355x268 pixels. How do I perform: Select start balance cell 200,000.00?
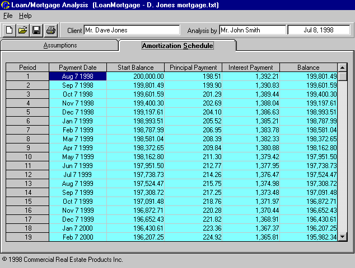(x=136, y=76)
